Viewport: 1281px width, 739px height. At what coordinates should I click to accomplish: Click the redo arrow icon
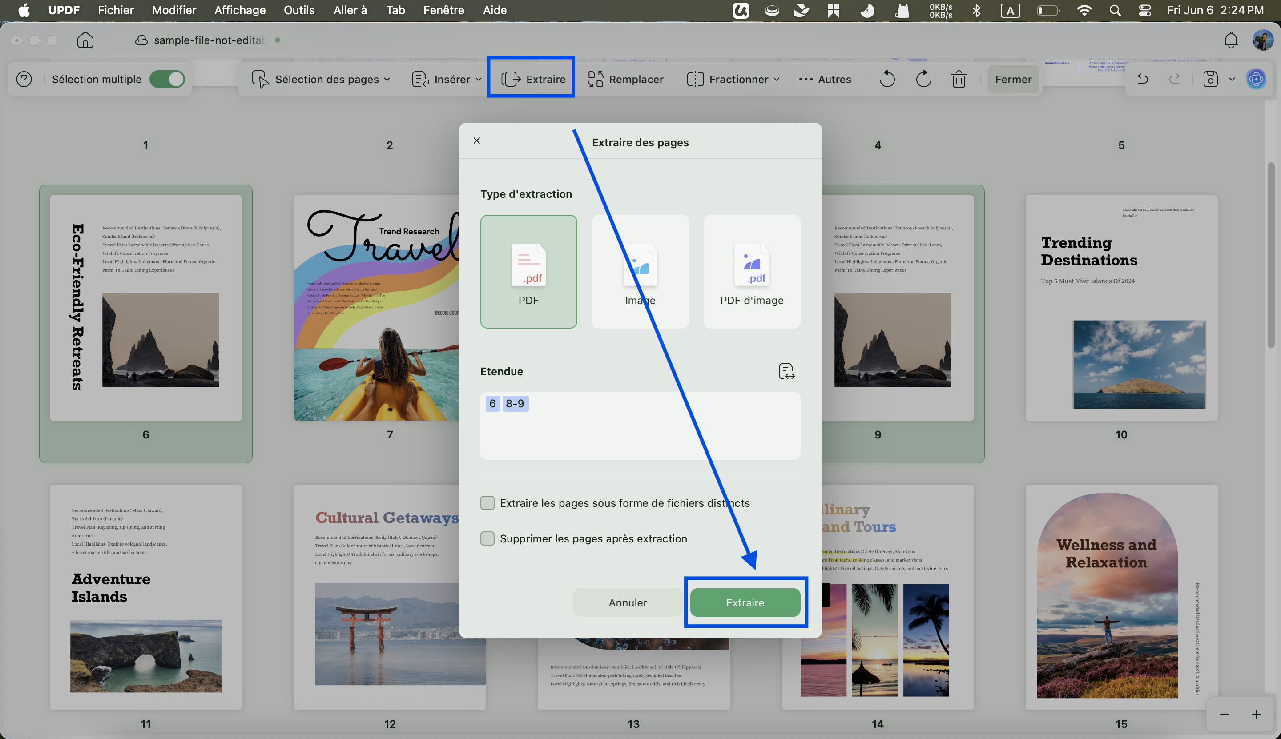point(1174,79)
